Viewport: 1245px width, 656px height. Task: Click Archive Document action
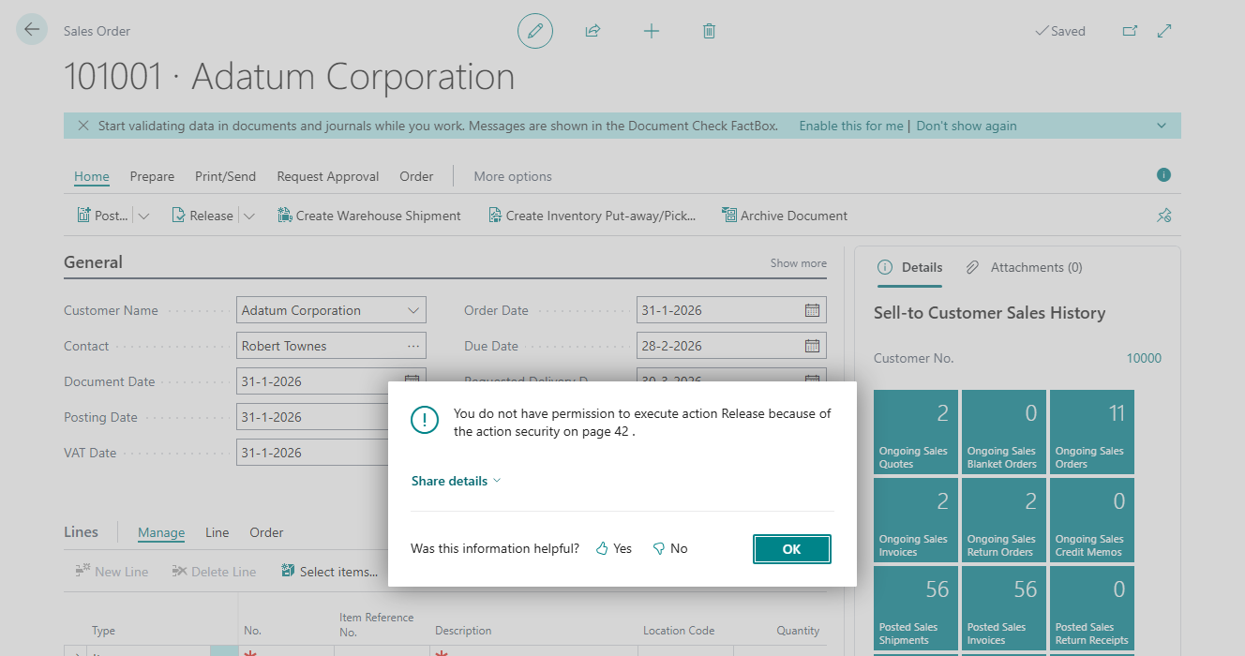785,216
